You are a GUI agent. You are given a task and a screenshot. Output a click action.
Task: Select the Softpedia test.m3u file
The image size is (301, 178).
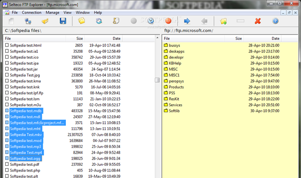[25, 105]
